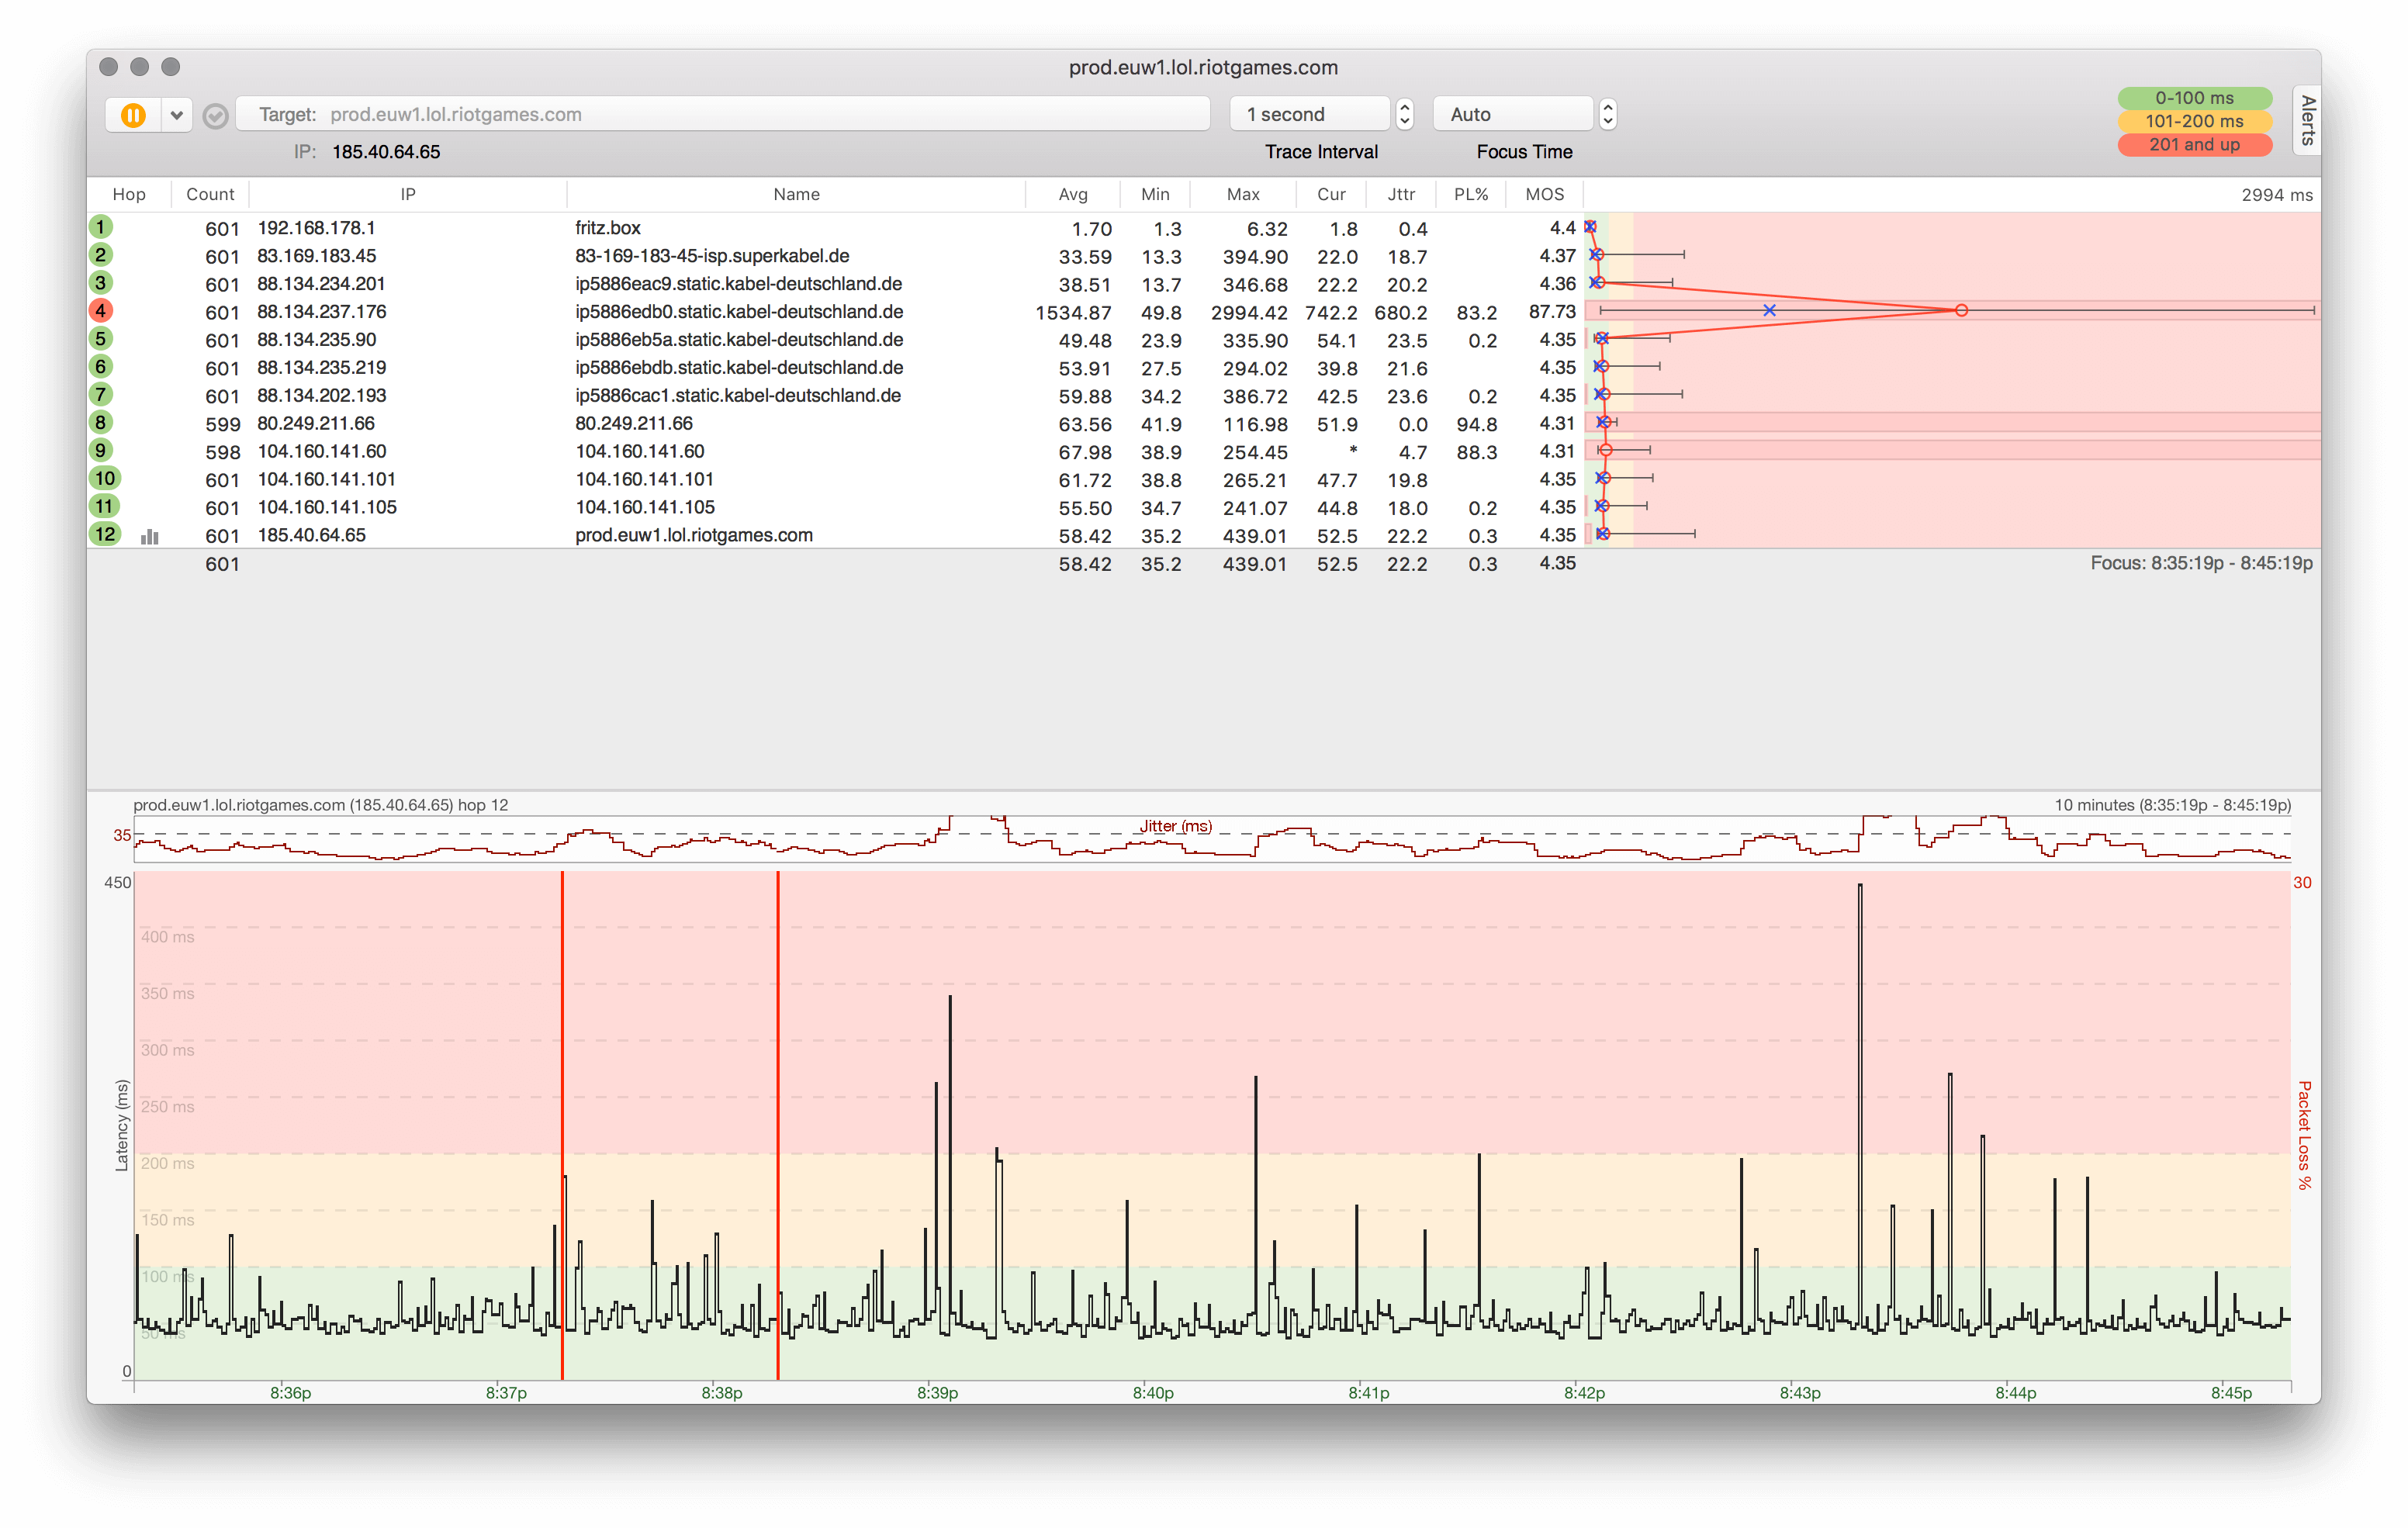
Task: Click the Cur column header
Action: [1331, 194]
